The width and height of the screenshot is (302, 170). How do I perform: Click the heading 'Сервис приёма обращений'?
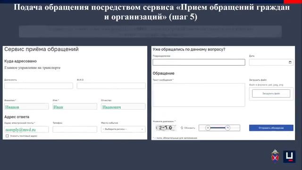pos(42,49)
